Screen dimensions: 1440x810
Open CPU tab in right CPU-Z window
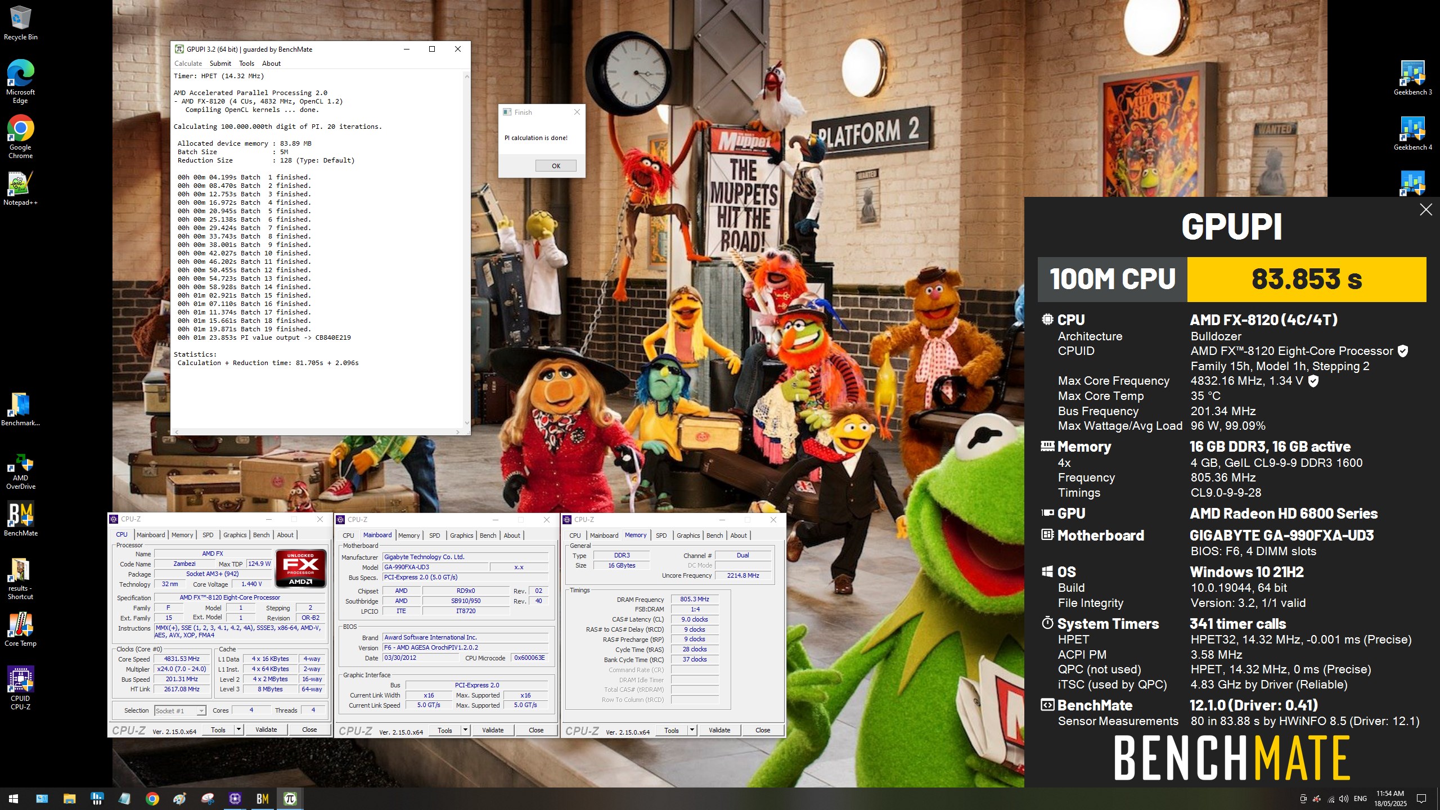(x=575, y=535)
